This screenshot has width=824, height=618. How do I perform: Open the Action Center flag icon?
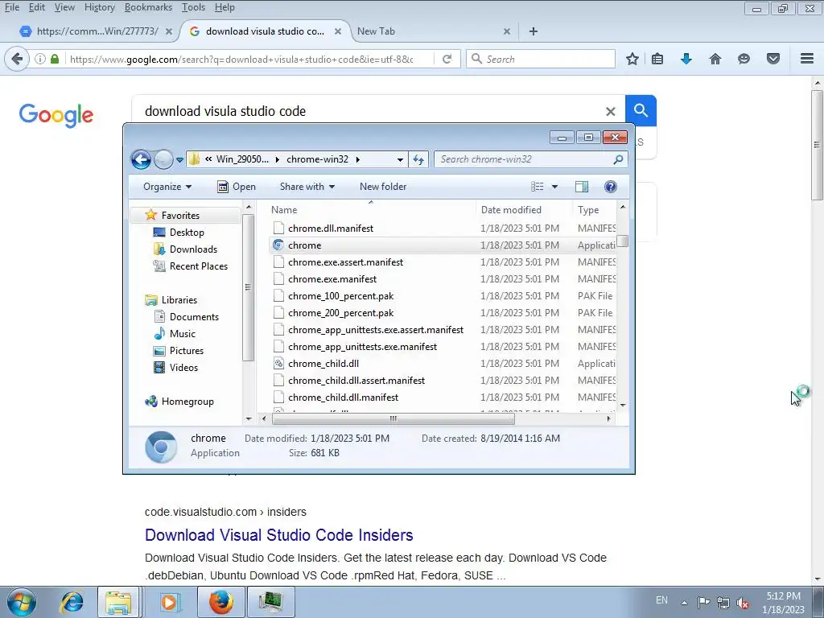click(703, 602)
